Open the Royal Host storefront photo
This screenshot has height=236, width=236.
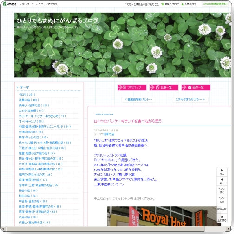[x=162, y=216]
